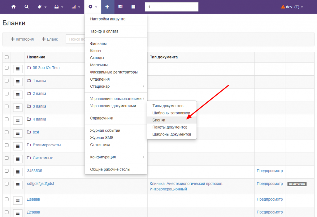The image size is (317, 217).
Task: Choose Кассы in settings menu
Action: point(116,51)
